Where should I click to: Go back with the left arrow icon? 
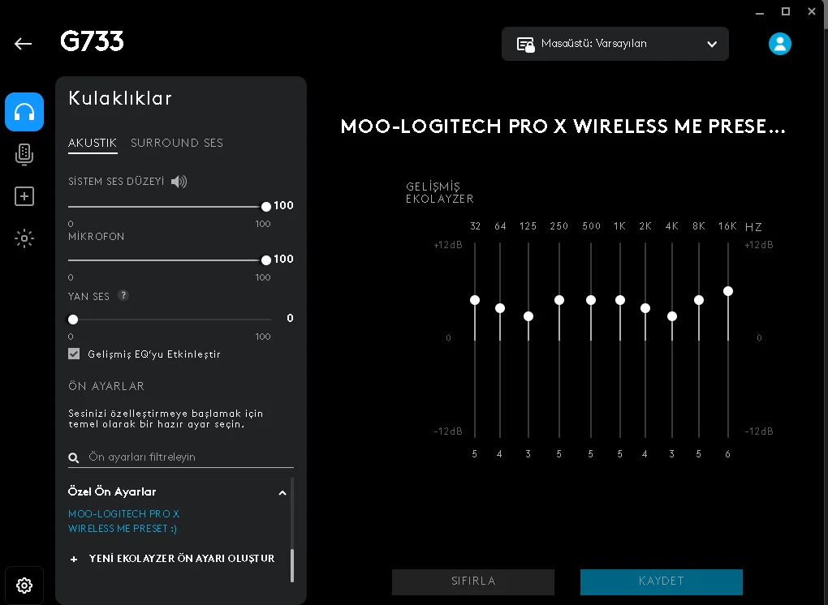24,44
